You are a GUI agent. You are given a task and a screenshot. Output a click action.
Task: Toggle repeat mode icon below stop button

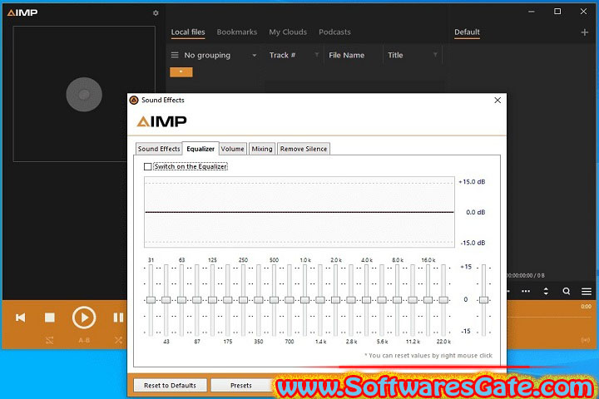(x=50, y=340)
